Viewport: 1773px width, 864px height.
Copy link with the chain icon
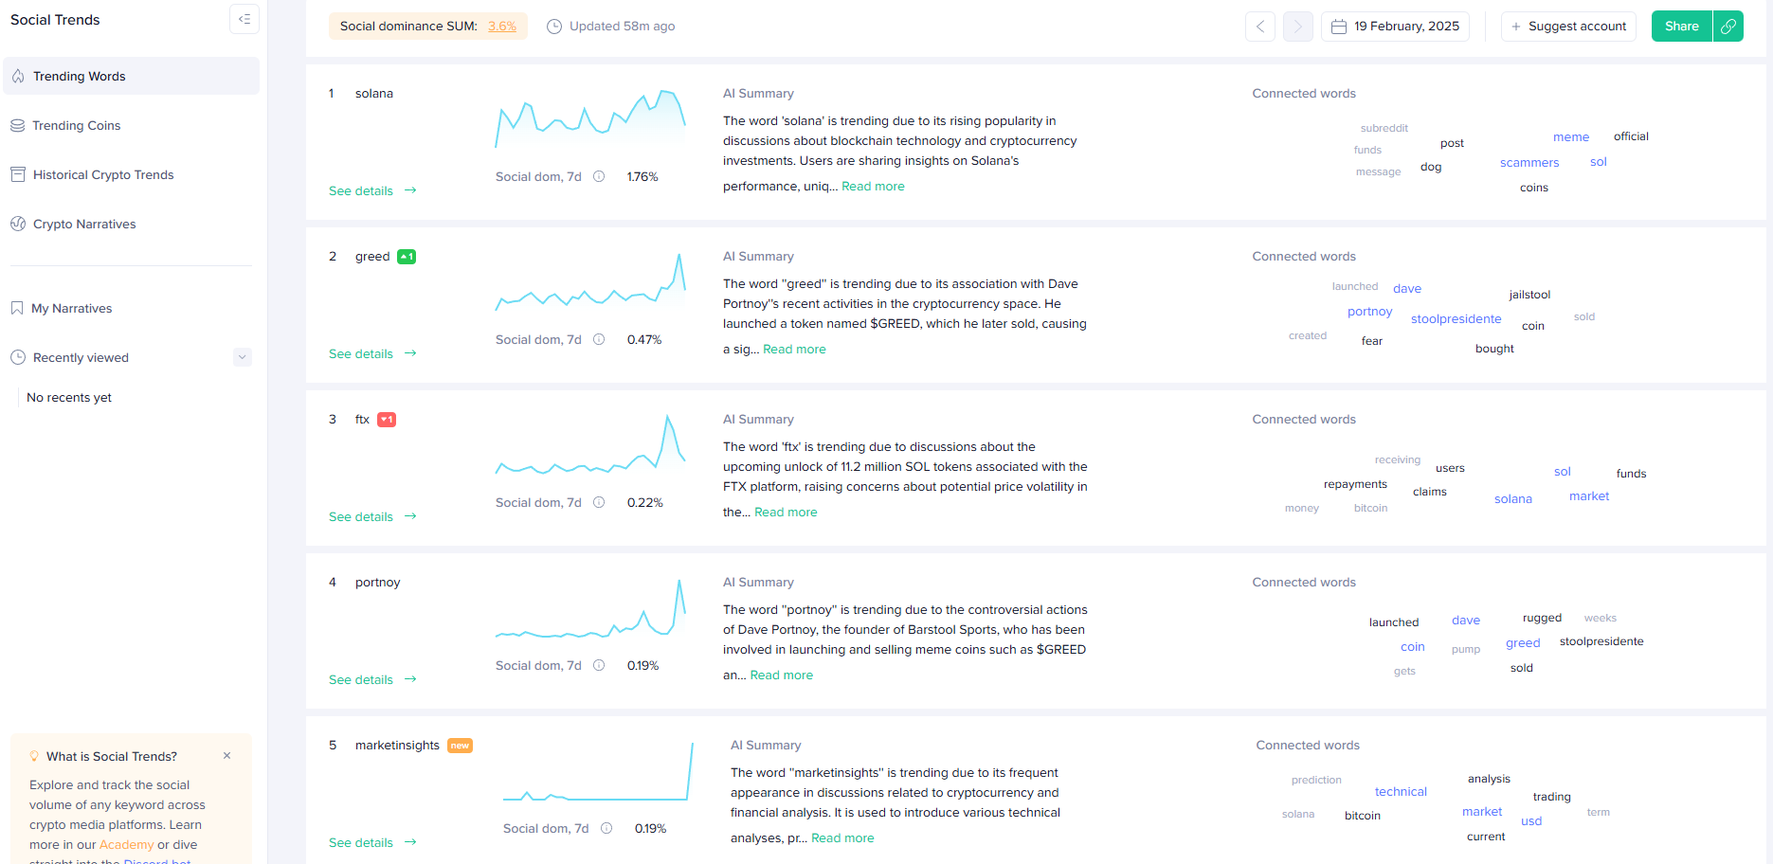(x=1728, y=27)
